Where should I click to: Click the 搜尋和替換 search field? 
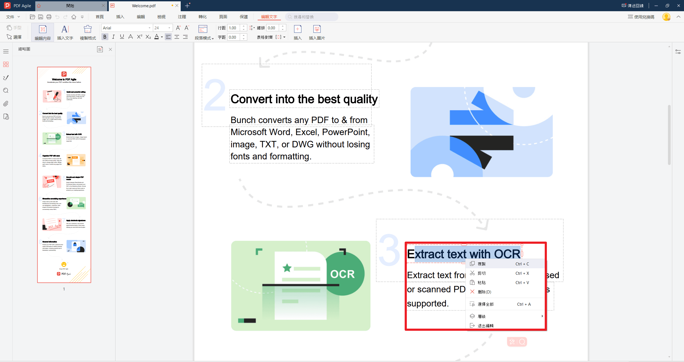(x=312, y=17)
